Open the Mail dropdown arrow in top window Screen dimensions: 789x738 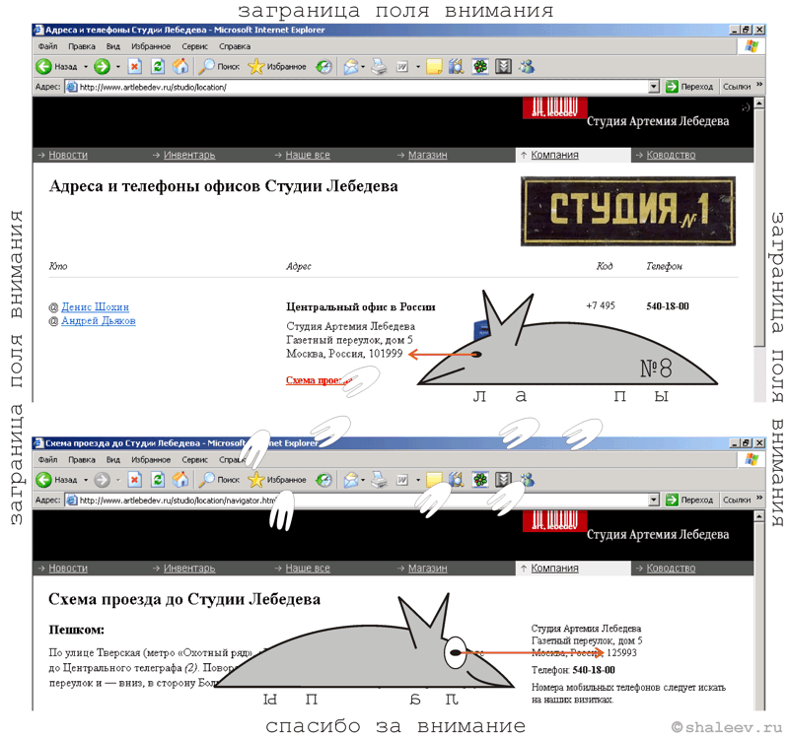click(x=363, y=66)
